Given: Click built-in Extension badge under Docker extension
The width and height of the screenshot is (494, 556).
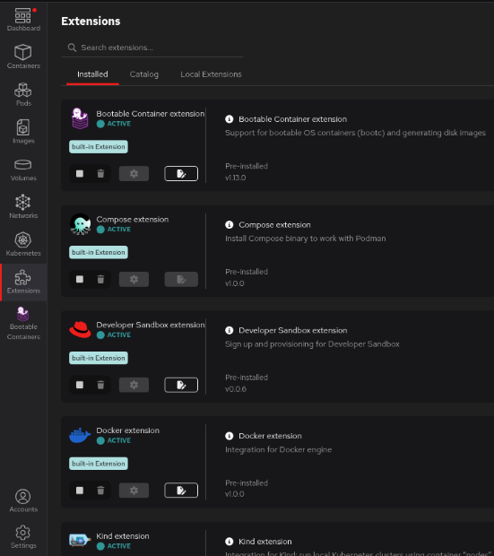Looking at the screenshot, I should 99,464.
